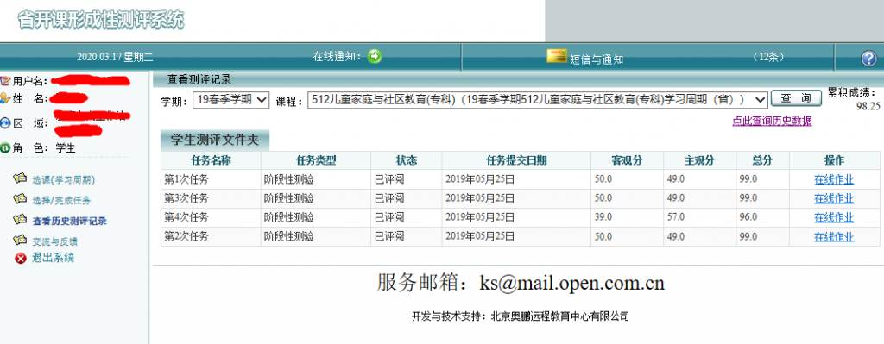Screen dimensions: 884x344
Task: Go to 选课(学习周期) in sidebar
Action: pyautogui.click(x=63, y=180)
